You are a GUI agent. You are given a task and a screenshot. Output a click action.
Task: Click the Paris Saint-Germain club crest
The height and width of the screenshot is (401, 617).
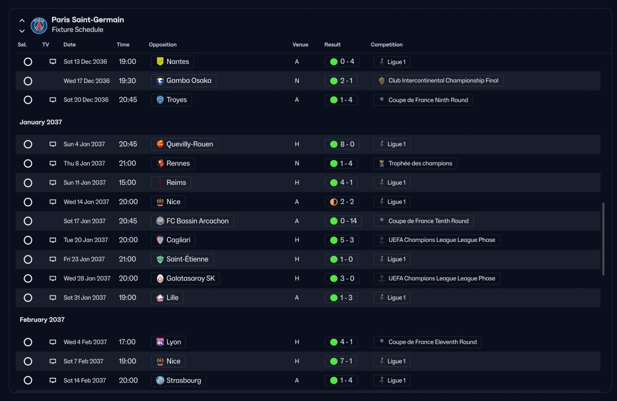point(39,26)
